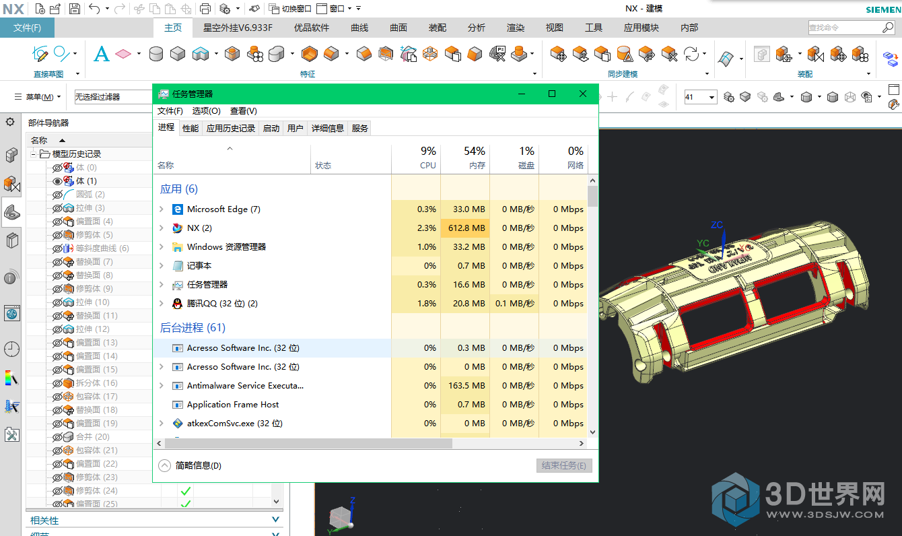Toggle visibility eye of 等斜度曲线 (6)
Image resolution: width=902 pixels, height=536 pixels.
coord(57,248)
